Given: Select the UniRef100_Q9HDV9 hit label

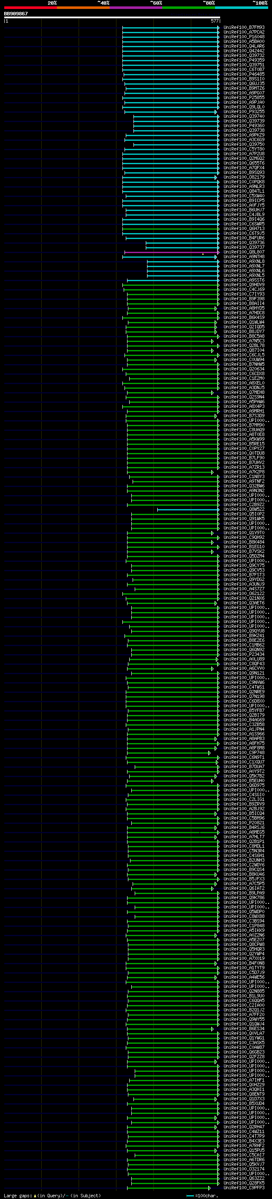Looking at the screenshot, I should pyautogui.click(x=244, y=285).
